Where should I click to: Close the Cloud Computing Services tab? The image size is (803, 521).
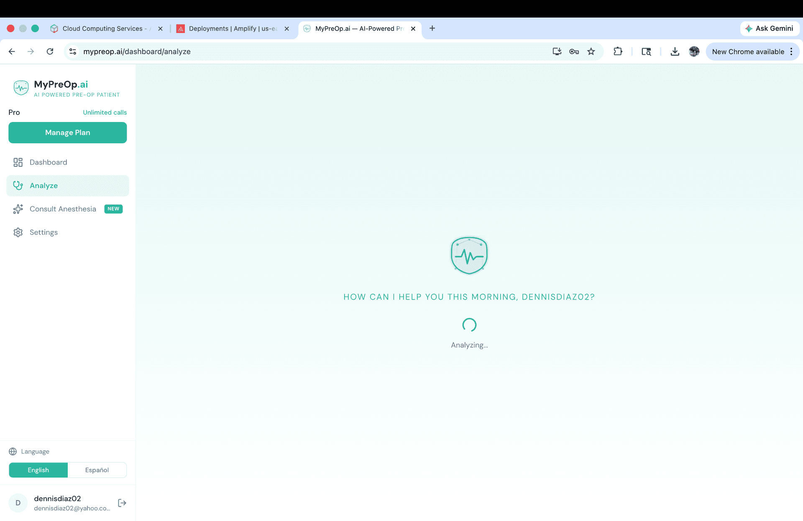(160, 29)
